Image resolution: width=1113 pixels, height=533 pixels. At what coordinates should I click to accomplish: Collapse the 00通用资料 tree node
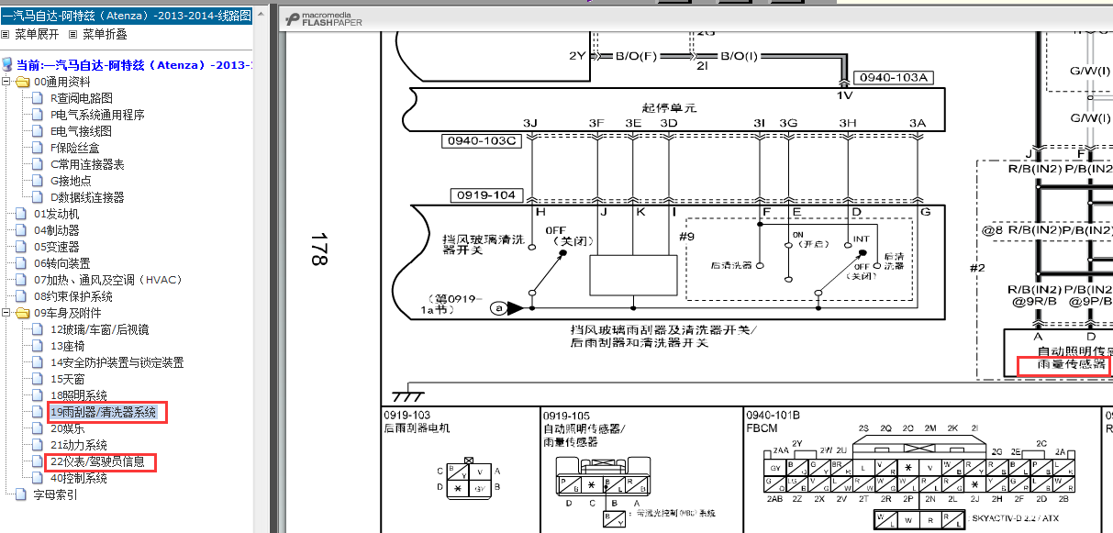coord(6,82)
